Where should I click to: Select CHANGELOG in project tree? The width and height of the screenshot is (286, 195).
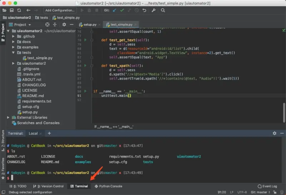click(31, 85)
